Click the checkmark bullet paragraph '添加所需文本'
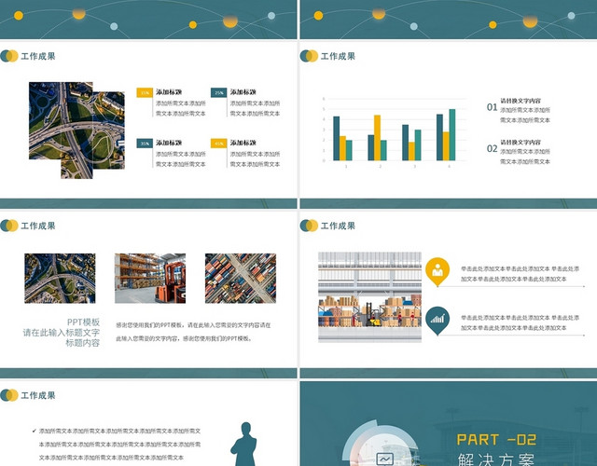This screenshot has width=597, height=466. [119, 445]
